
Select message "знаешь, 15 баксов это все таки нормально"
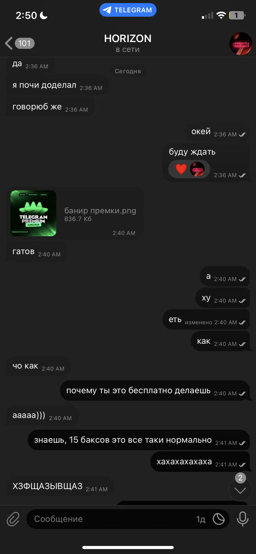point(139,440)
